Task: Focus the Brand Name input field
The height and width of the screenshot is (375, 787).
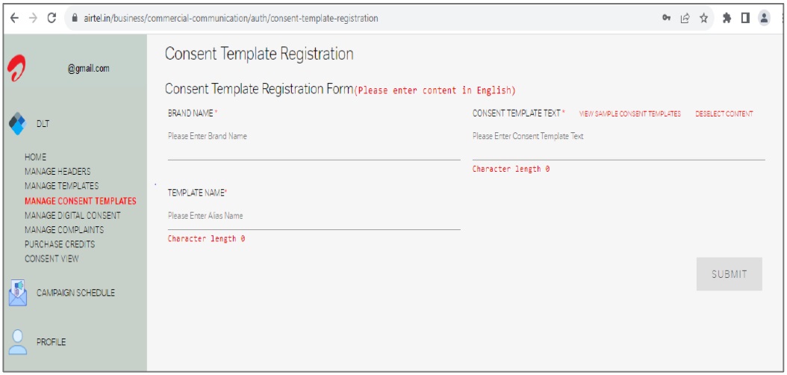Action: point(314,143)
